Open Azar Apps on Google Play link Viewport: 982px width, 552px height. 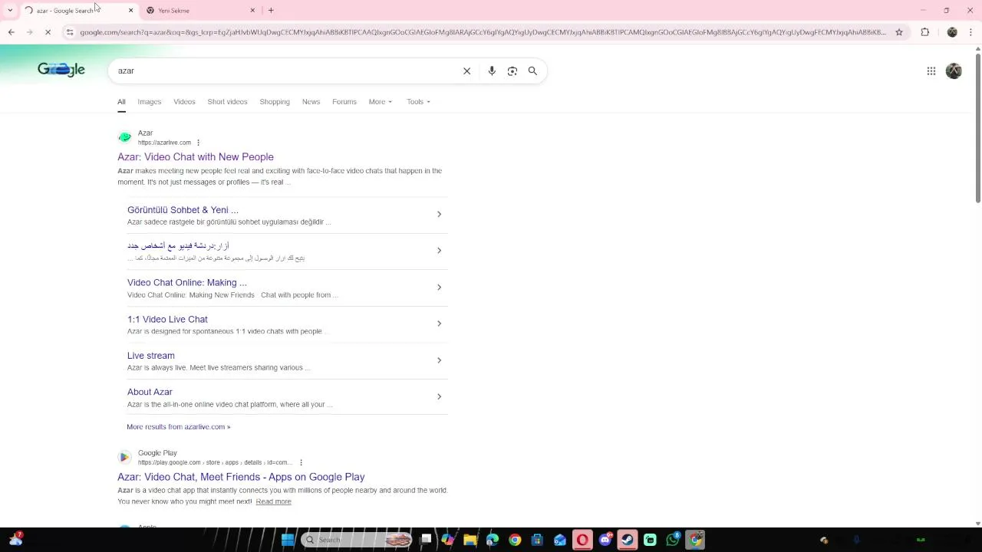(x=241, y=477)
